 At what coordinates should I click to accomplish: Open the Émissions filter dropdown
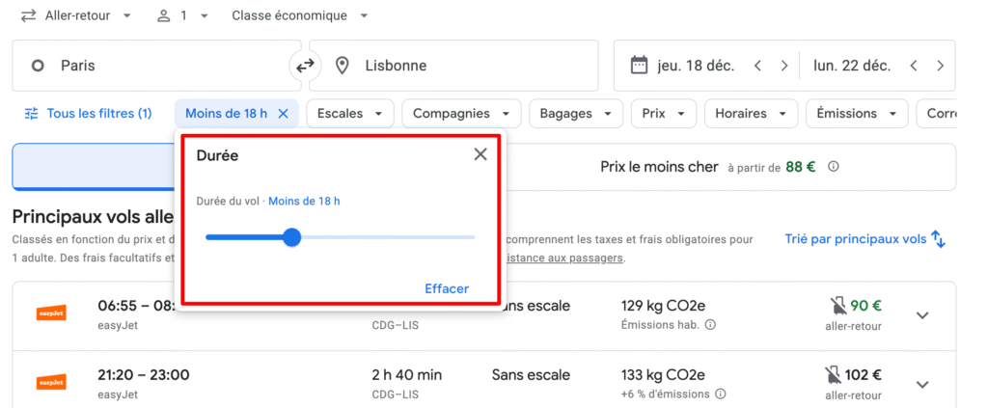[857, 114]
